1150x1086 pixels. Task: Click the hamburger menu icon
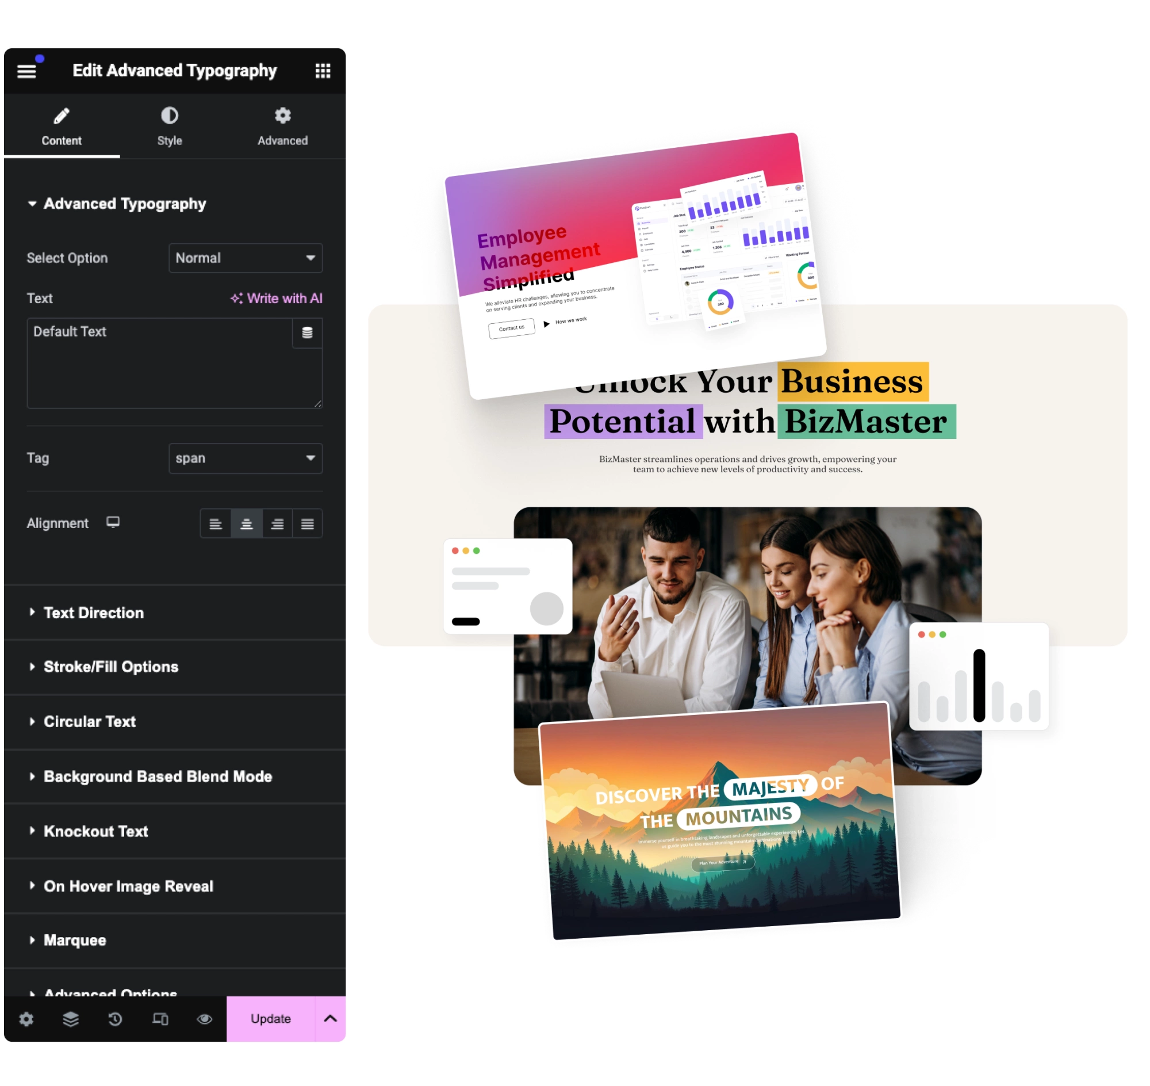click(29, 71)
